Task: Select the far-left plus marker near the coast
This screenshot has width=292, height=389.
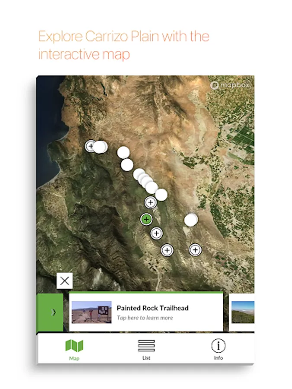Action: 90,146
